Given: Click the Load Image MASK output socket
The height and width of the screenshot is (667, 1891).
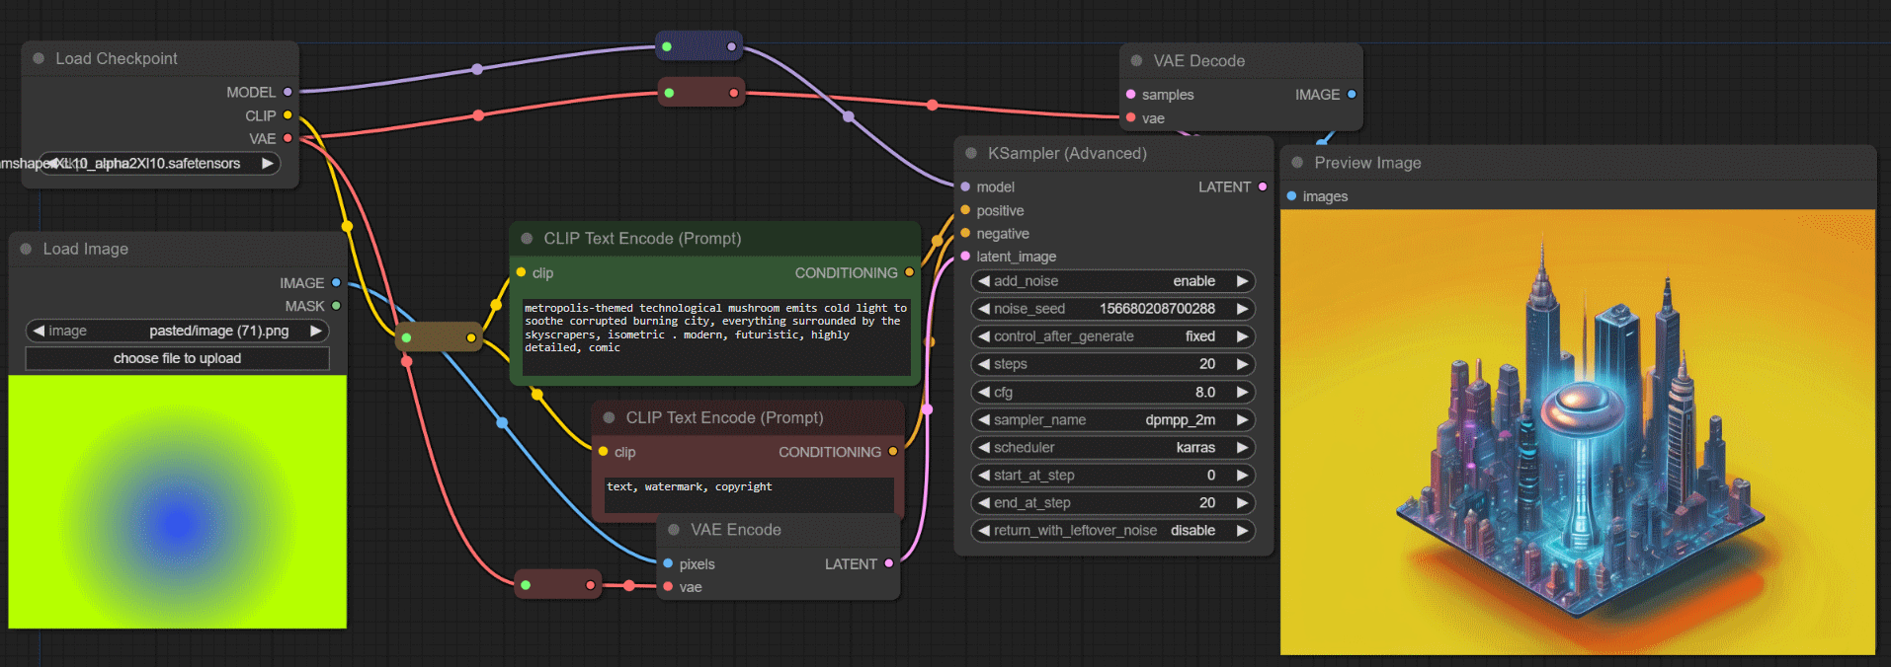Looking at the screenshot, I should pos(336,306).
